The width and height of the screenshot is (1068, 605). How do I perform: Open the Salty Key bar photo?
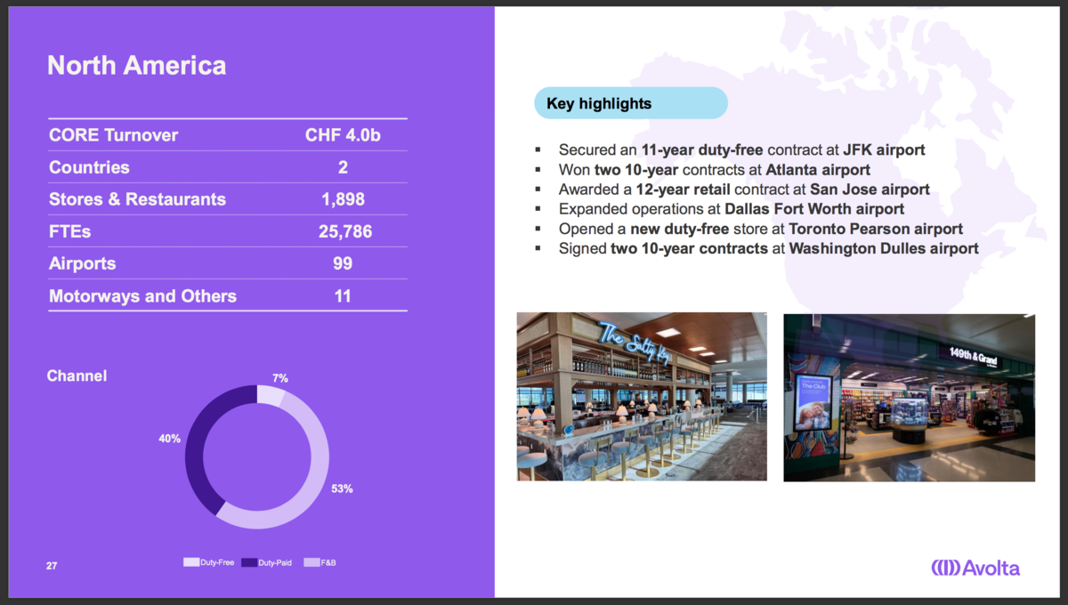[x=642, y=397]
